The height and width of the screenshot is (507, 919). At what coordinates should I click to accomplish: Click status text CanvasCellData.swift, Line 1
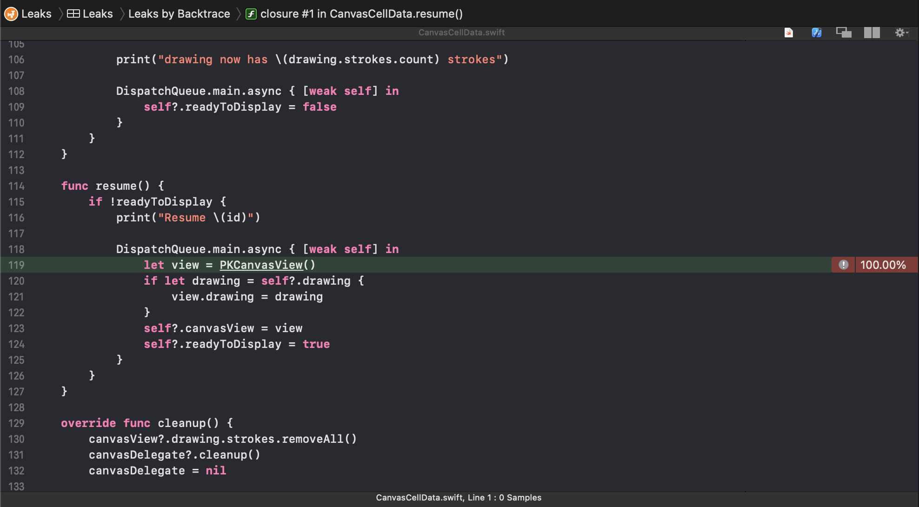458,497
